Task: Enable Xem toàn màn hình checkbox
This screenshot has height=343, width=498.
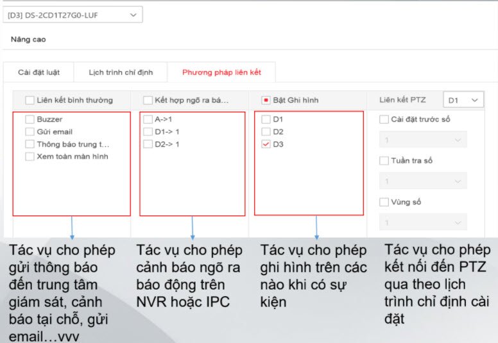Action: point(30,156)
